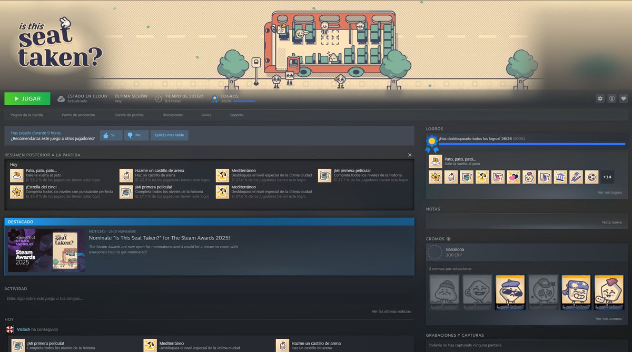Click the soccer ball achievement icon
632x352 pixels.
tap(591, 177)
